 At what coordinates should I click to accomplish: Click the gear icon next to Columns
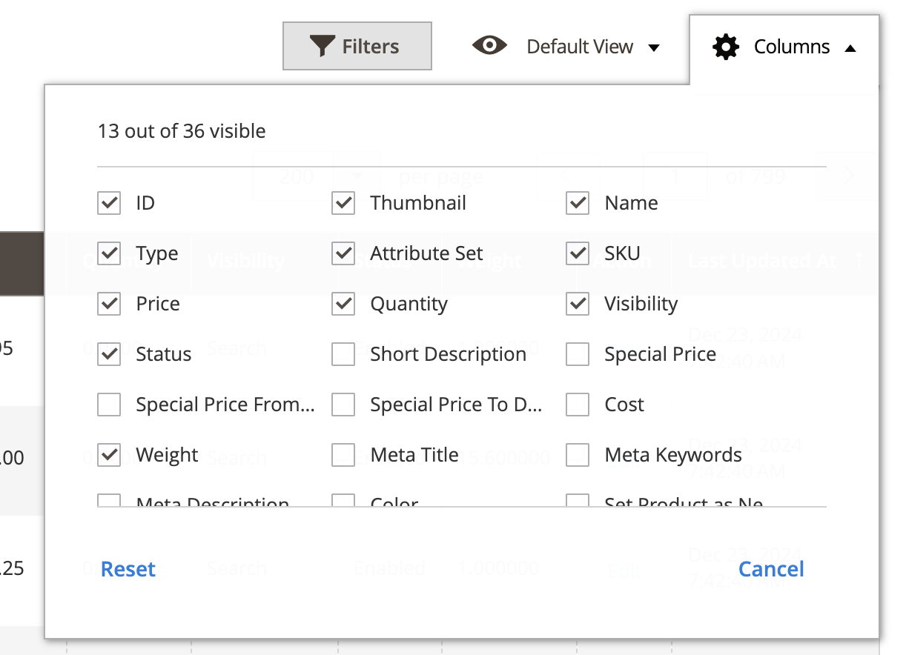coord(725,46)
